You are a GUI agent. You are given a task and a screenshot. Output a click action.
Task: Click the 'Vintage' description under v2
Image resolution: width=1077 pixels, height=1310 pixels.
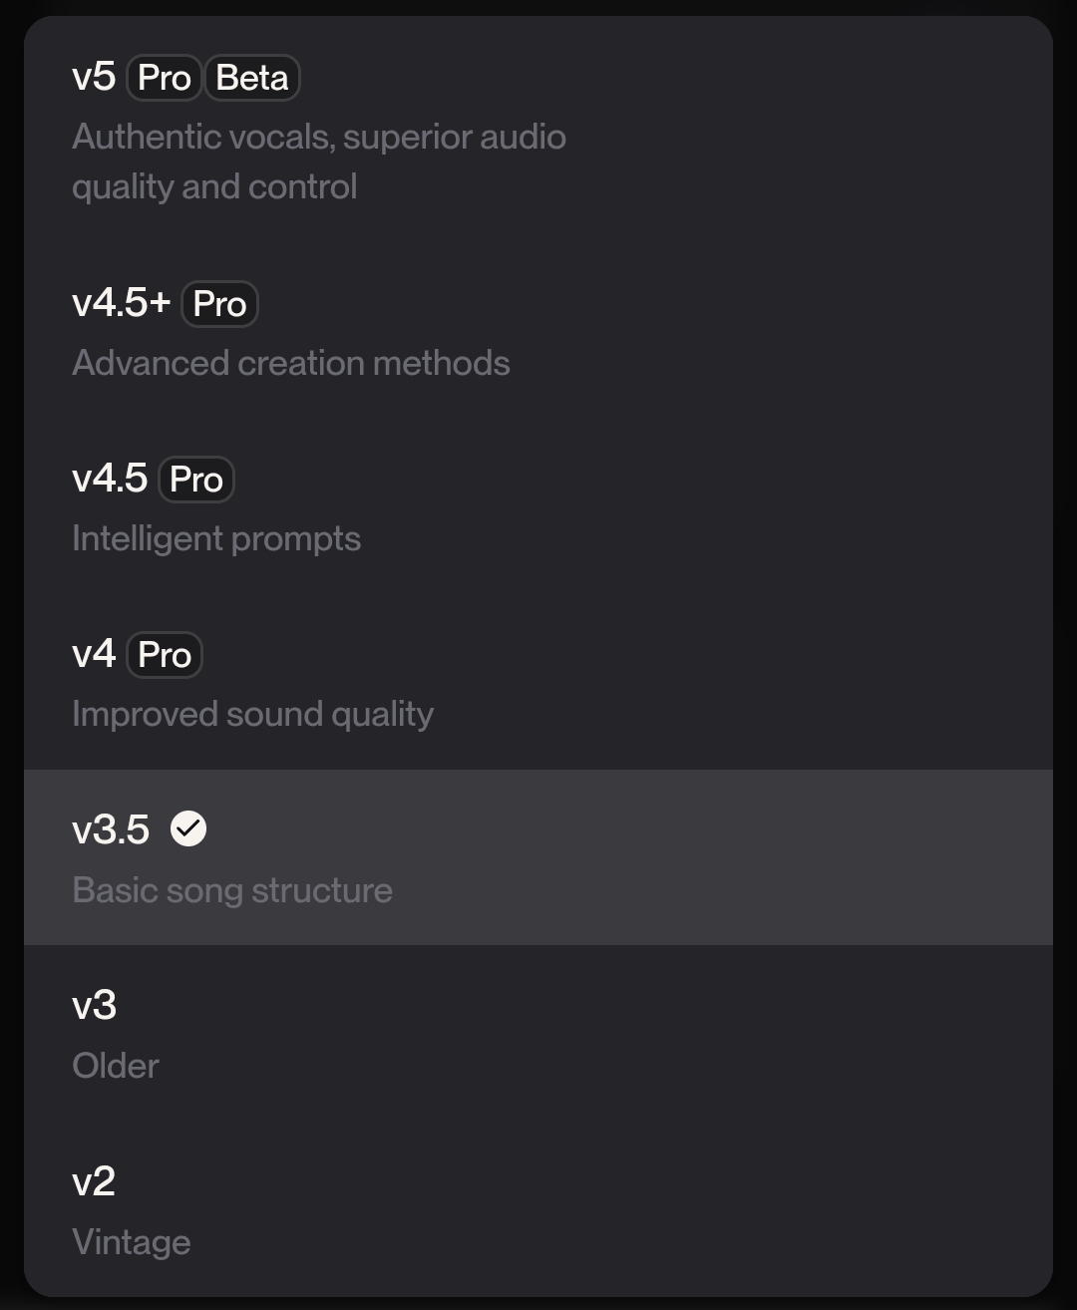click(x=132, y=1242)
